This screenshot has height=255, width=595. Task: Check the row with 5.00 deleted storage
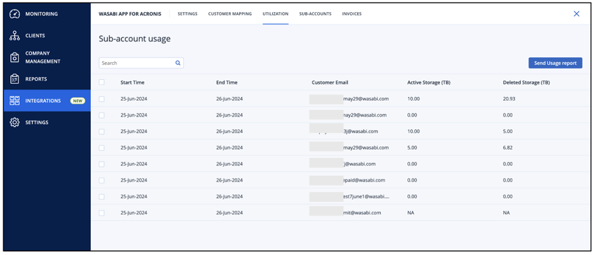(x=102, y=131)
